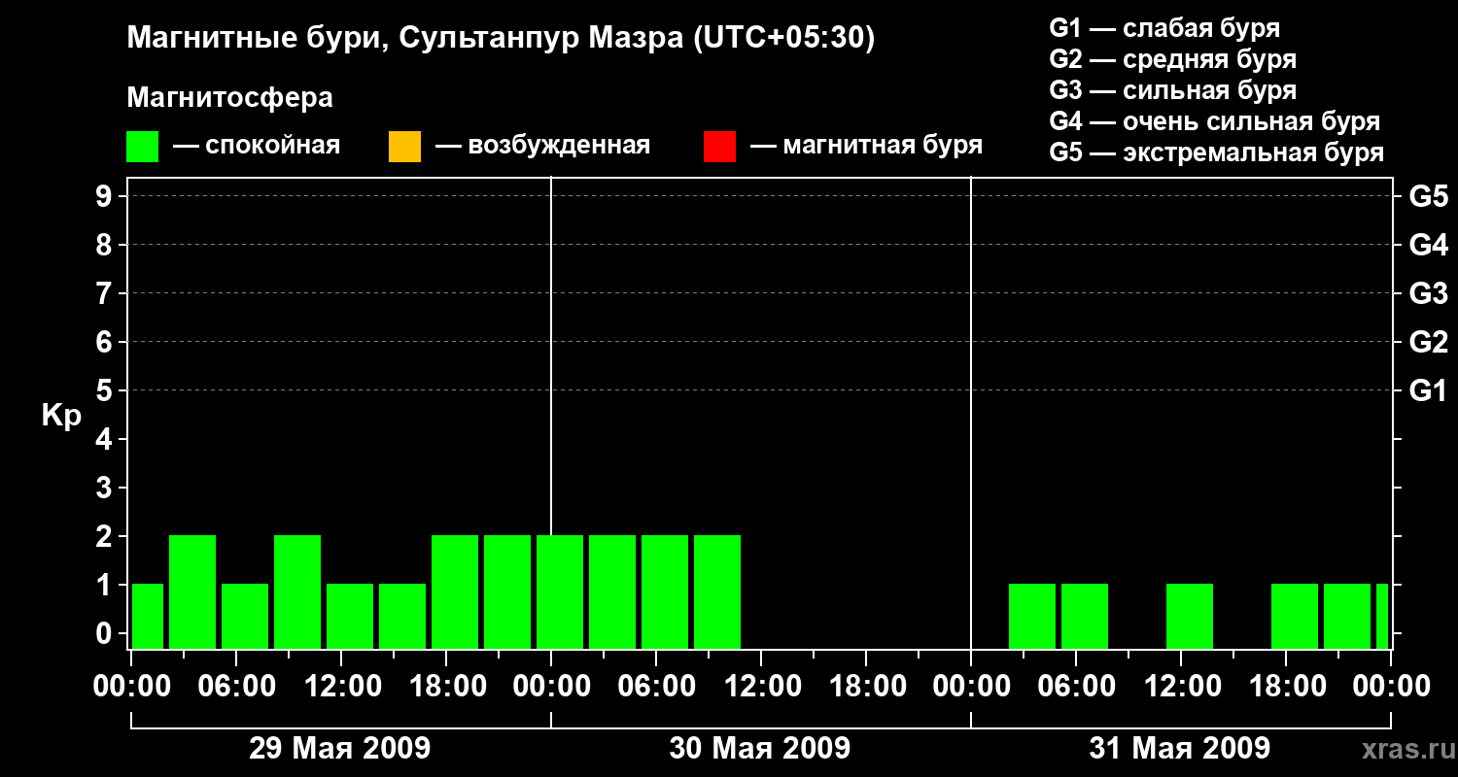
Task: Click the '00:00' label between 30 and 31 Мая
Action: 971,687
